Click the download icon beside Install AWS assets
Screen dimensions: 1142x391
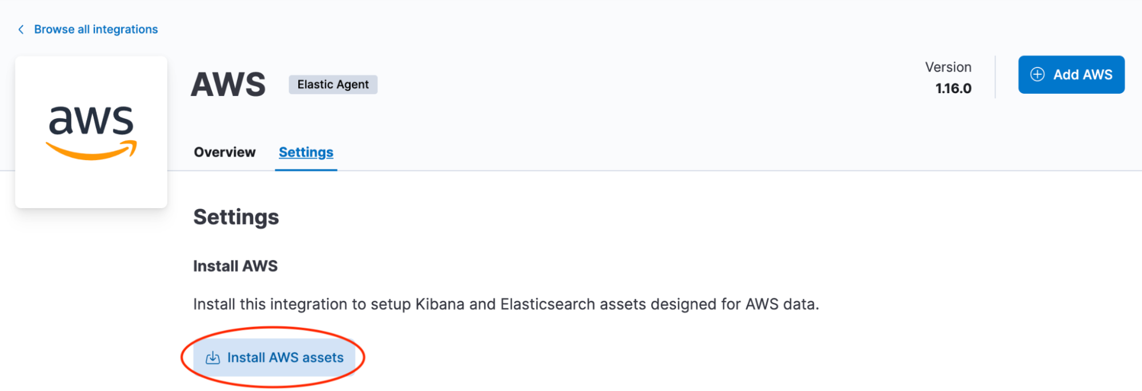(213, 358)
